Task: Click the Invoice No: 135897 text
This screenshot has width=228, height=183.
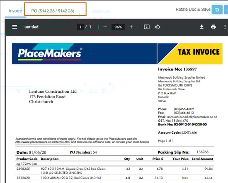Action: click(177, 69)
